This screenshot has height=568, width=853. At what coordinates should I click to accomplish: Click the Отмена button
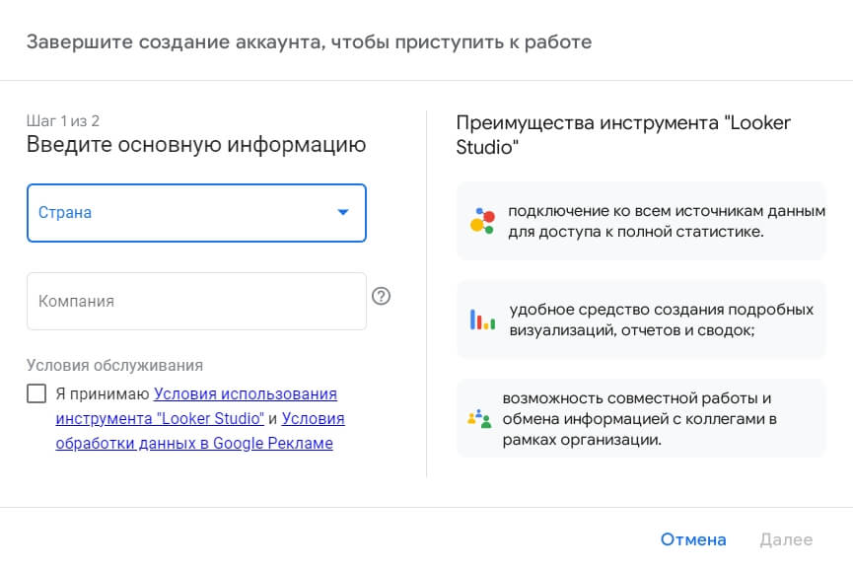693,539
